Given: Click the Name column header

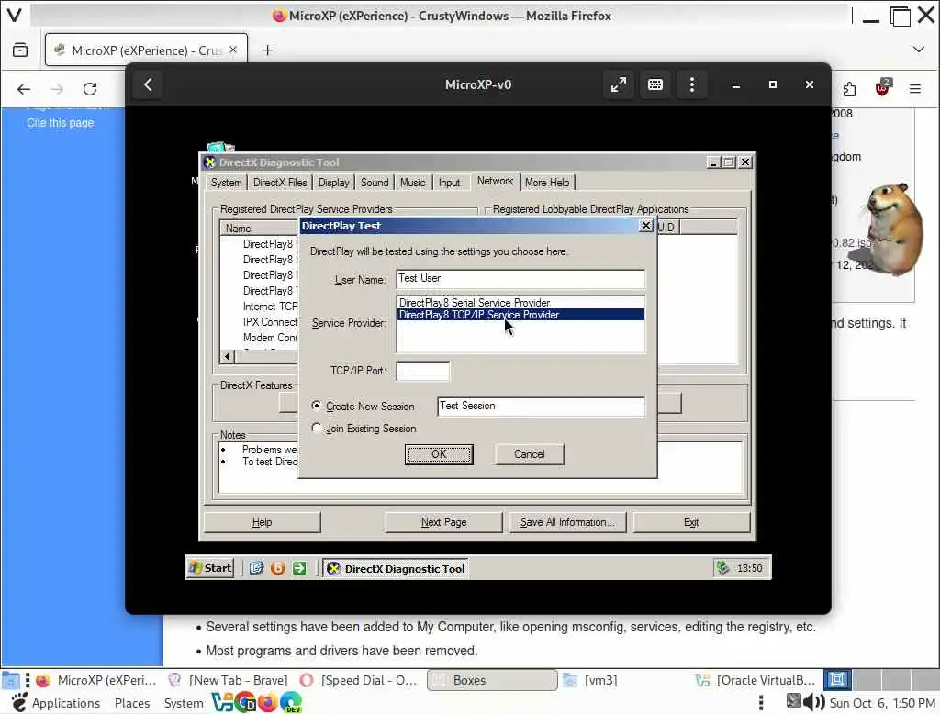Looking at the screenshot, I should 259,229.
